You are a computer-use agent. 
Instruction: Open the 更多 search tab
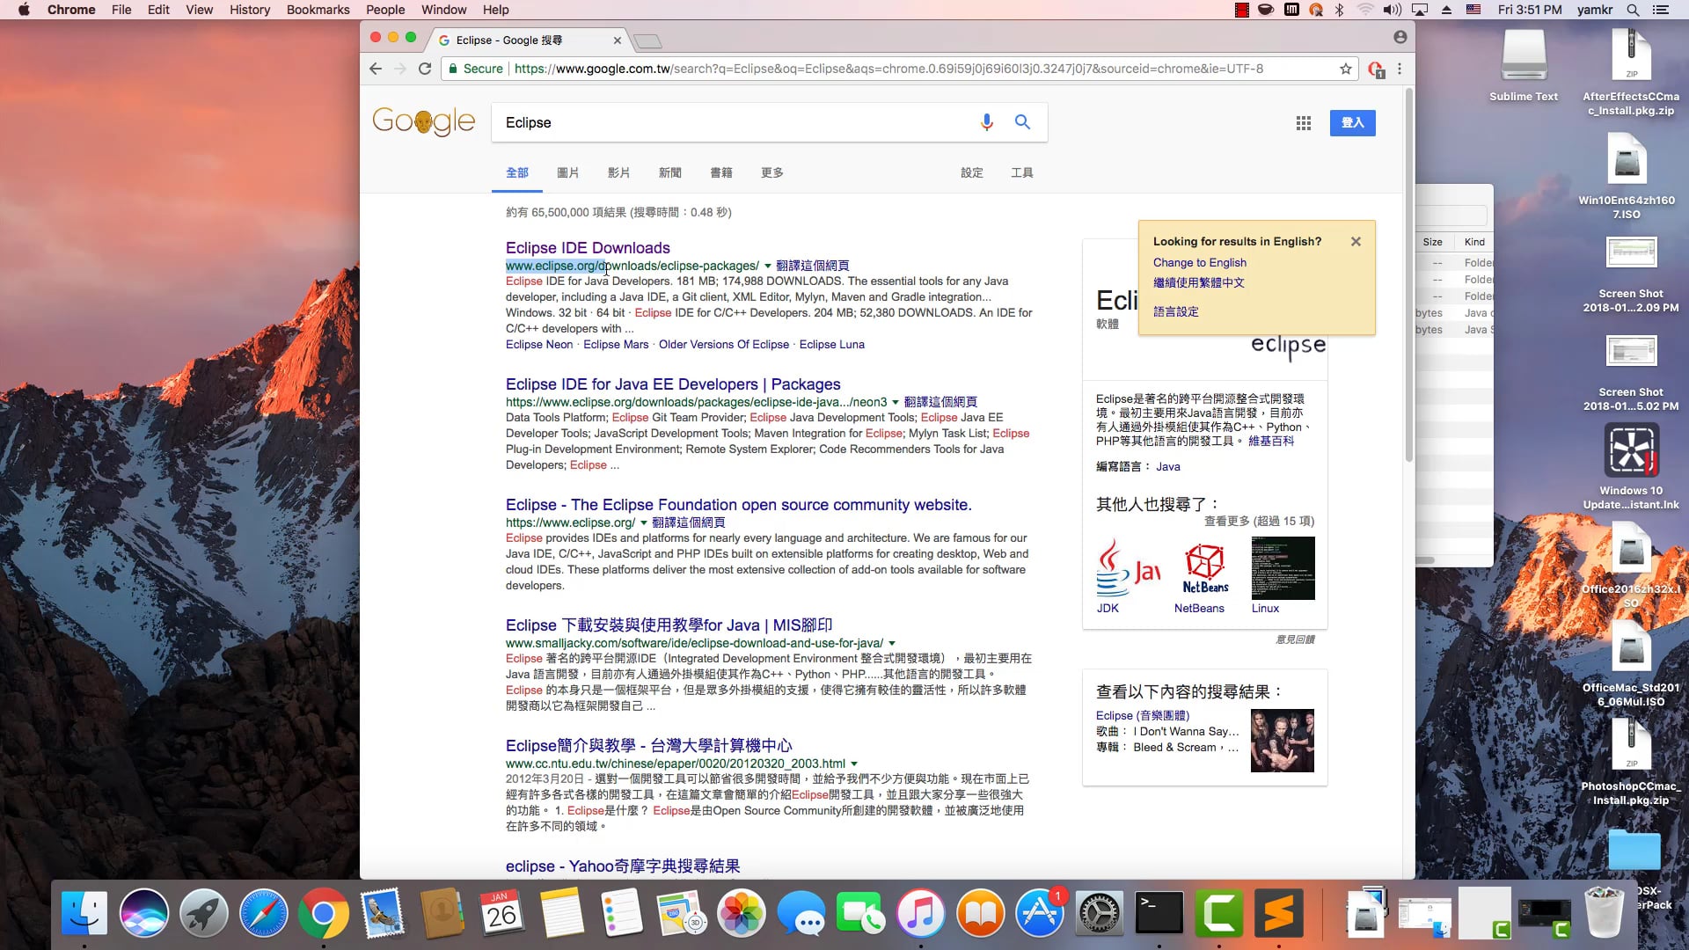point(771,172)
